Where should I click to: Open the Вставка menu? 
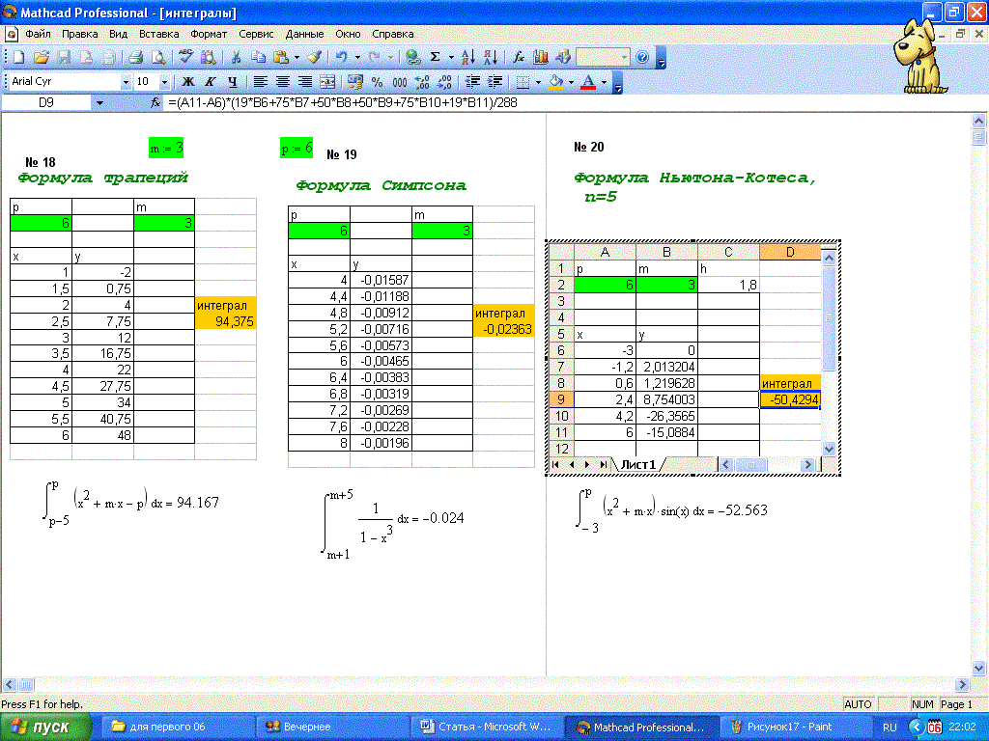[x=158, y=34]
